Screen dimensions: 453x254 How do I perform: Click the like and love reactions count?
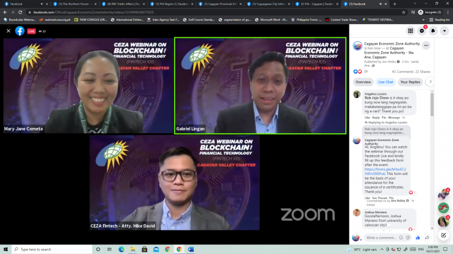click(360, 72)
